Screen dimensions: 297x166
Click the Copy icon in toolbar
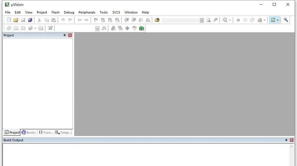[x=47, y=20]
